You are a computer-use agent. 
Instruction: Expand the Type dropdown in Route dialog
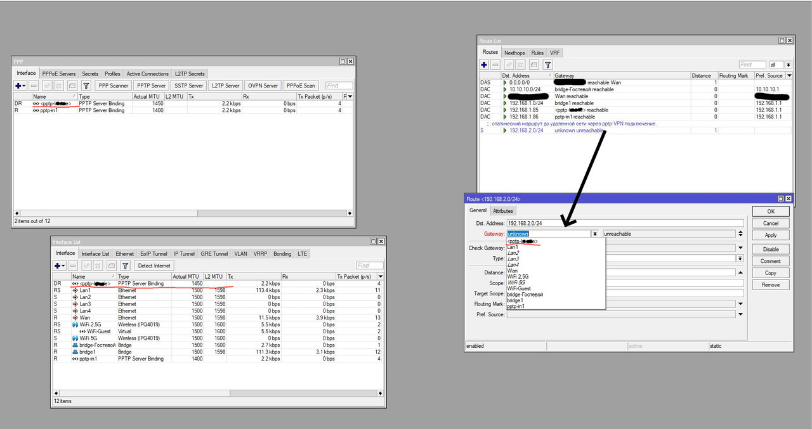(x=740, y=259)
